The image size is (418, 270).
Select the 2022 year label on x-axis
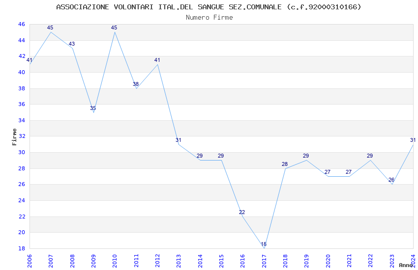(371, 261)
